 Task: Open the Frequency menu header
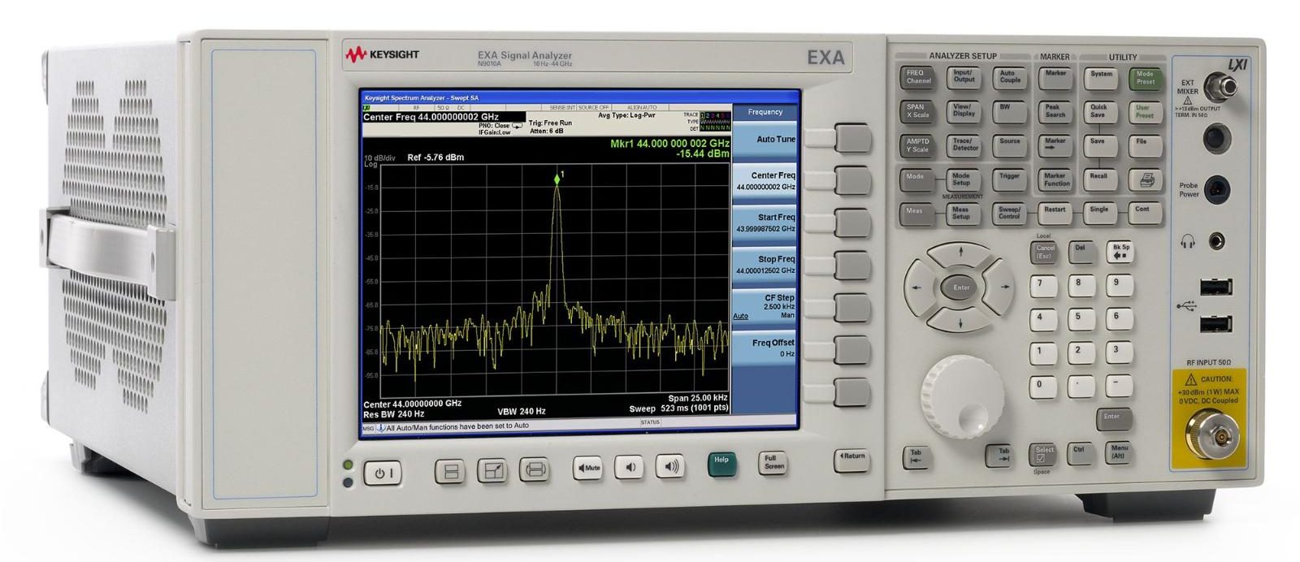765,112
